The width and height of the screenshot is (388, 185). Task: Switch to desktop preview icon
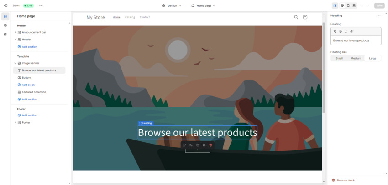[x=342, y=5]
